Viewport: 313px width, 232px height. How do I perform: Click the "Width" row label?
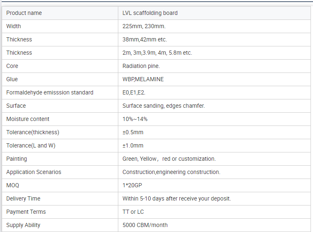14,26
